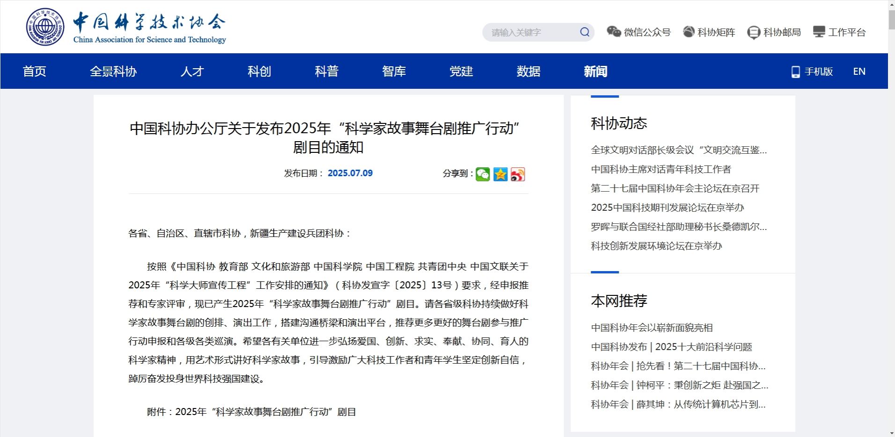Open the 人才 menu item
The height and width of the screenshot is (437, 895).
pos(192,71)
